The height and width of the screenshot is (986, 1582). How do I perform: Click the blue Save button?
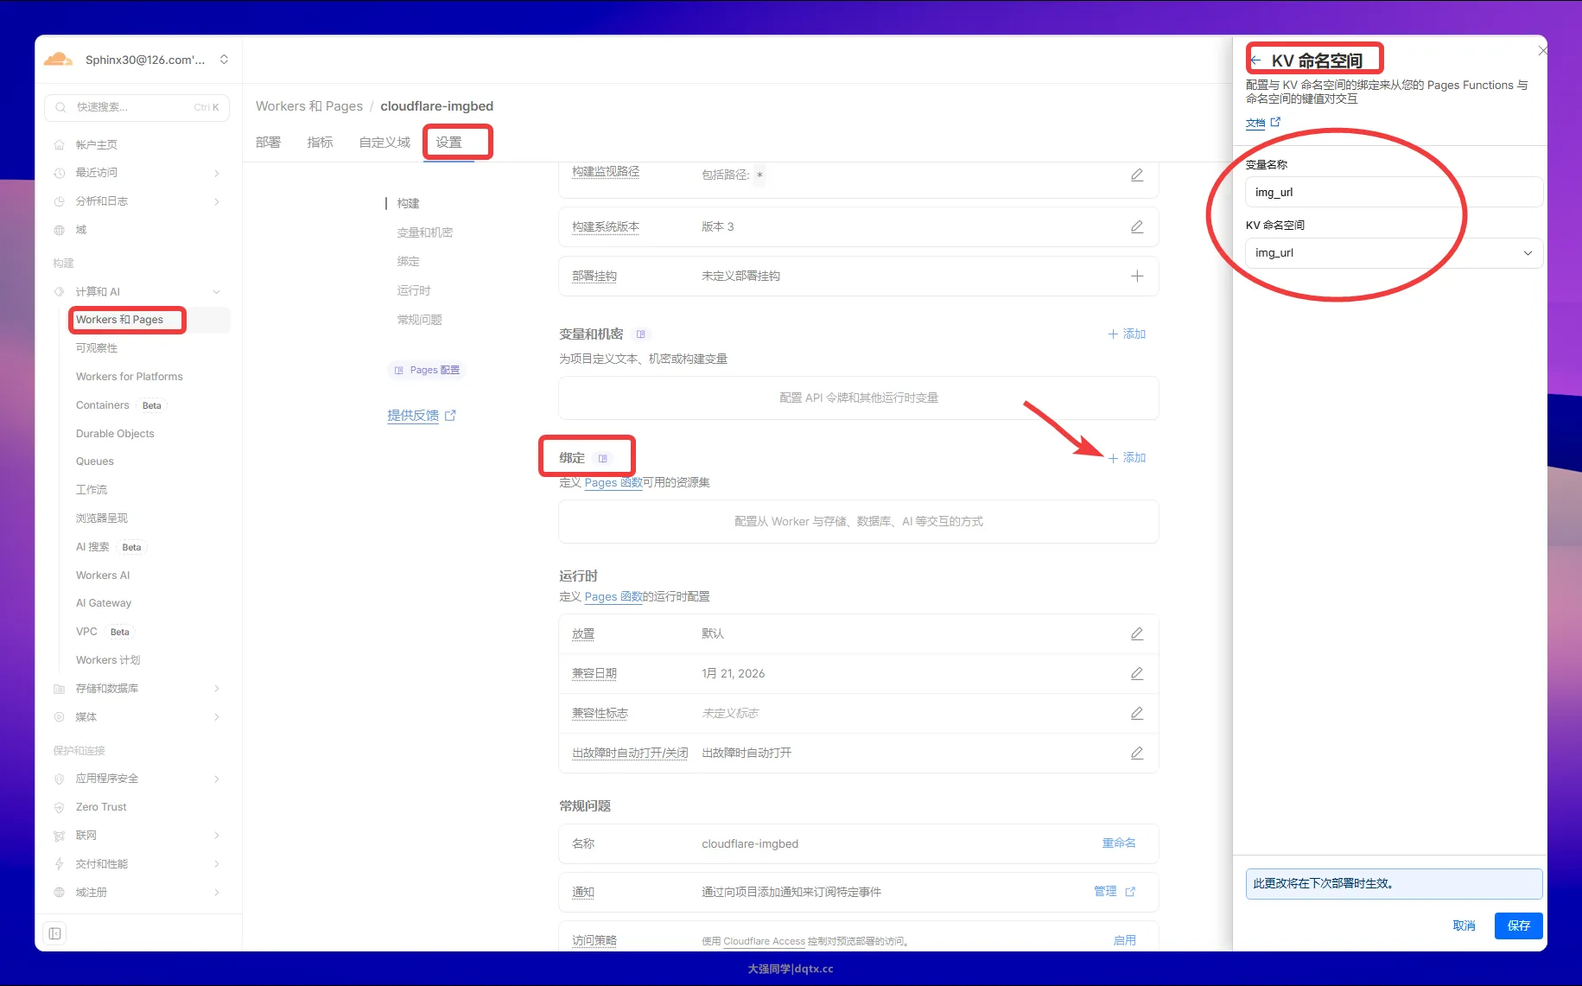coord(1518,926)
